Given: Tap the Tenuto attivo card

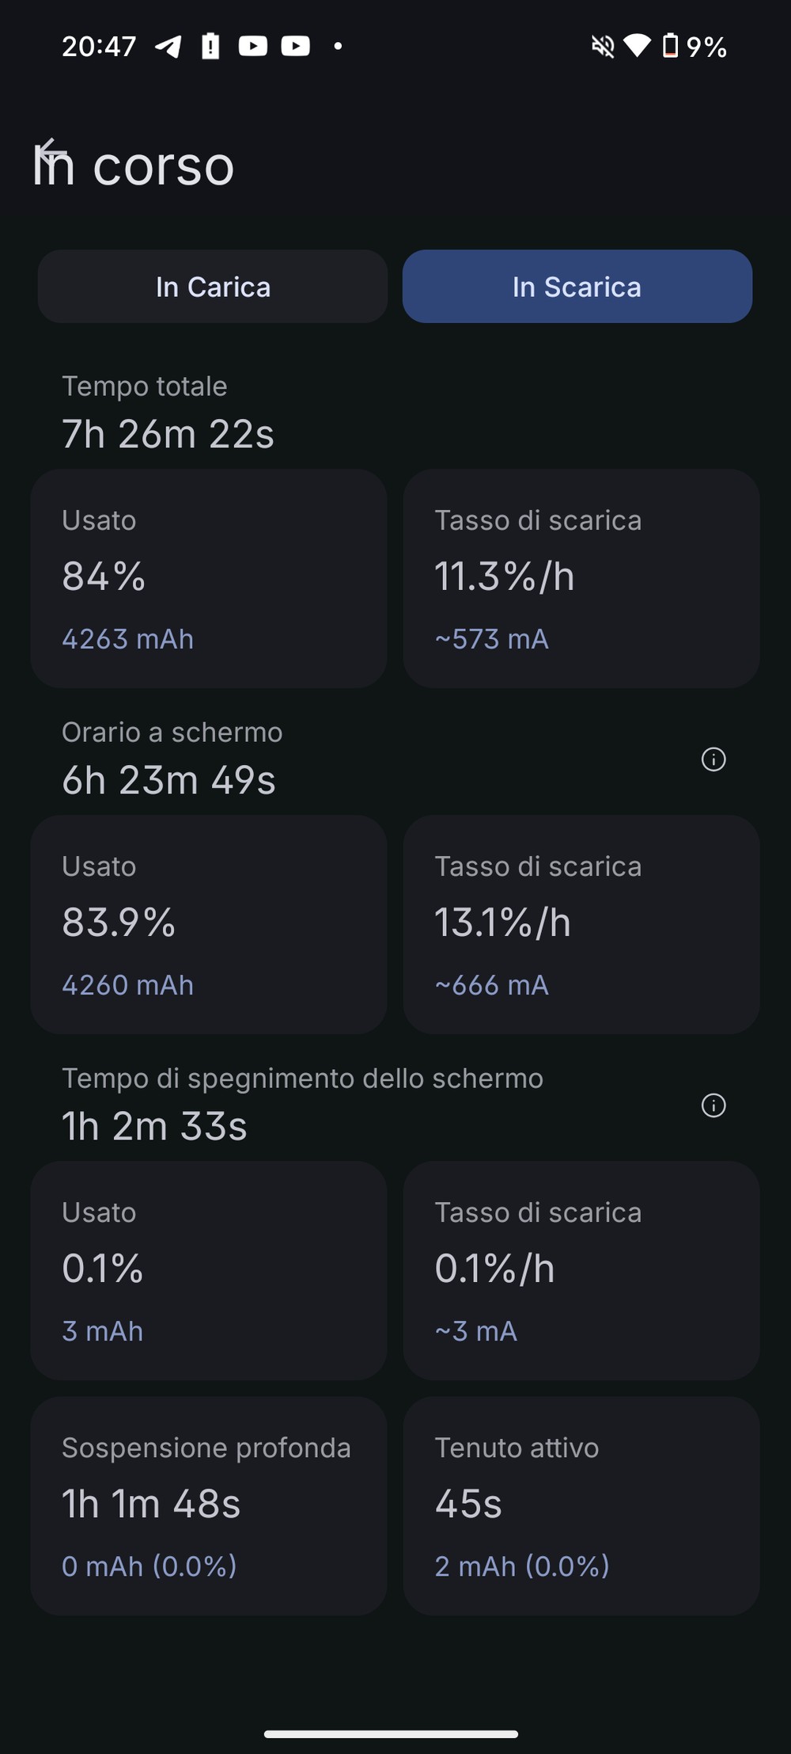Looking at the screenshot, I should [x=581, y=1506].
